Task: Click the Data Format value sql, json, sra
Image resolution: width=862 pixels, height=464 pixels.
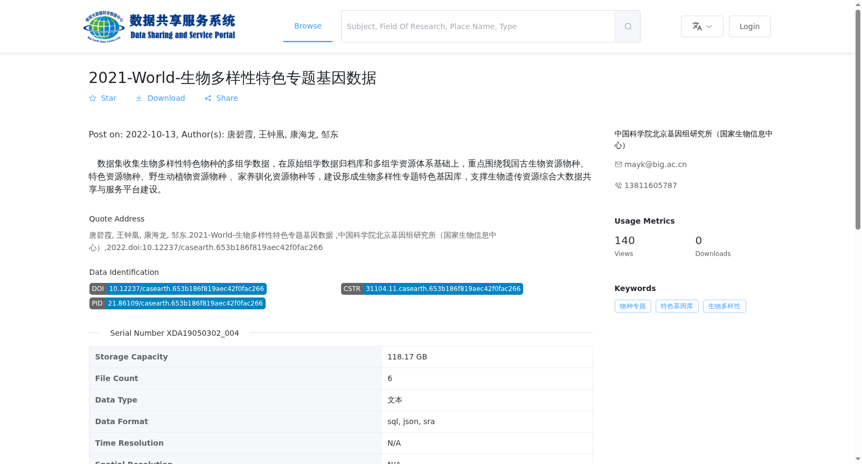Action: point(411,421)
